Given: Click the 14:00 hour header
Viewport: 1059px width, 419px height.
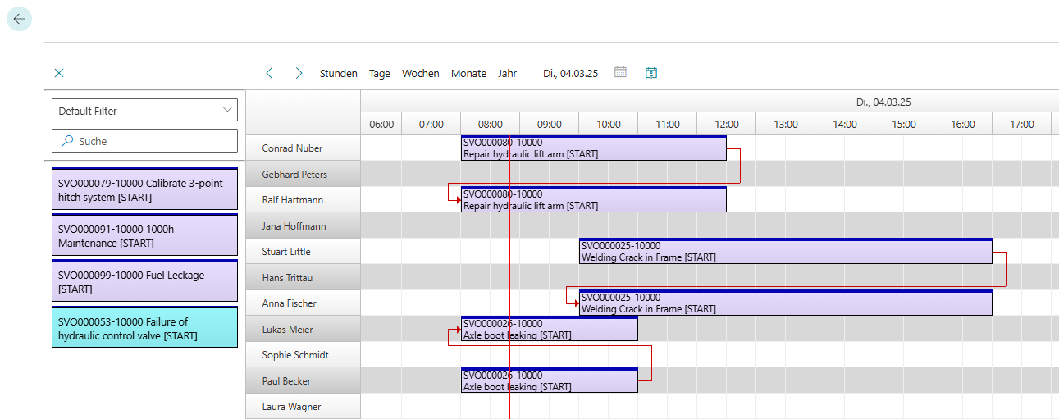Looking at the screenshot, I should tap(845, 125).
